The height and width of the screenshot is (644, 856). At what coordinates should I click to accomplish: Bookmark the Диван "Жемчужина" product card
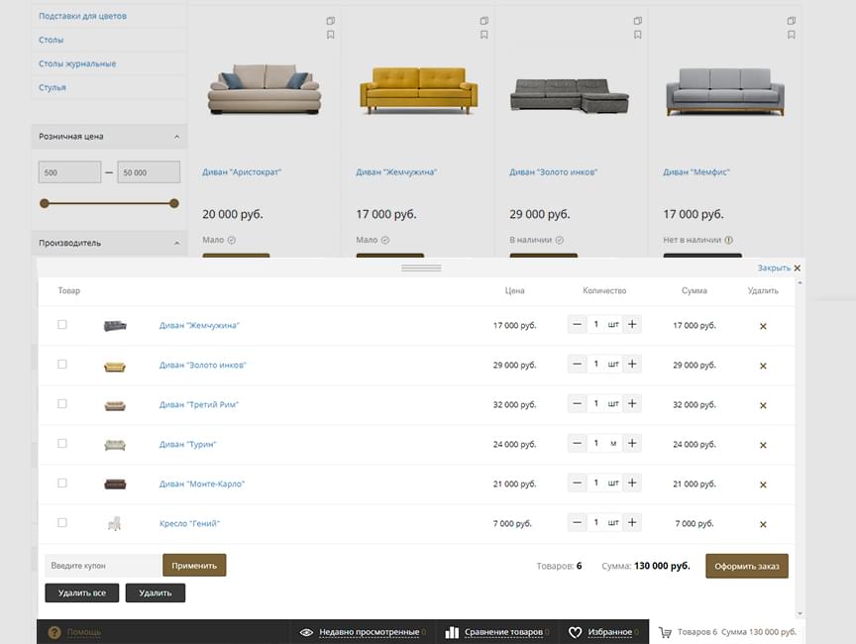[x=484, y=35]
